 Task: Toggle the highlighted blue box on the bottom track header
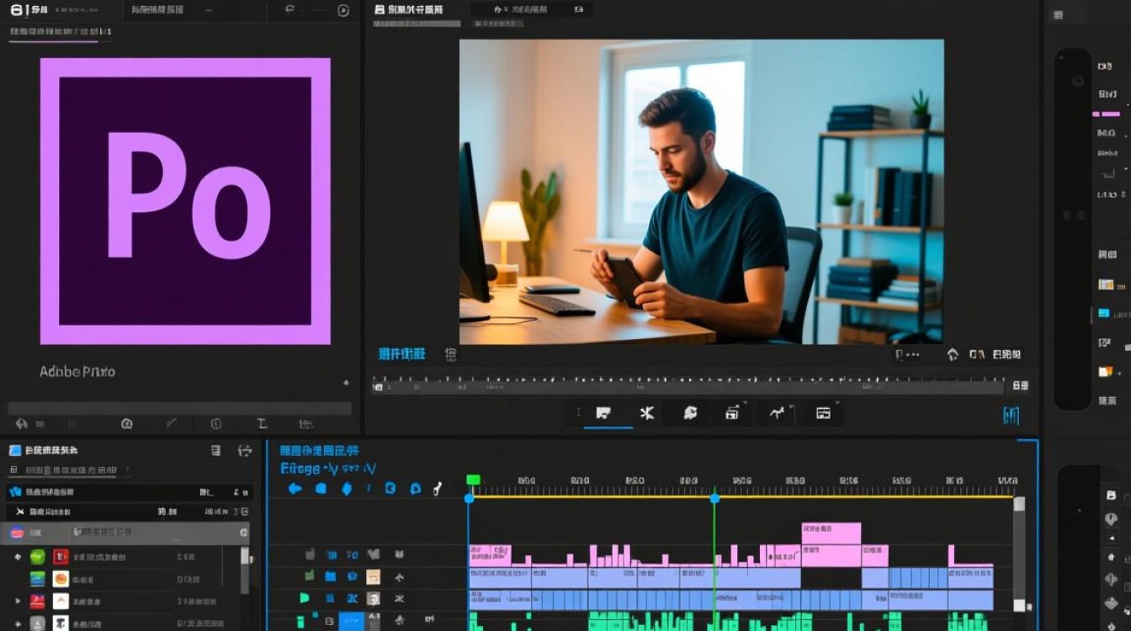click(352, 622)
